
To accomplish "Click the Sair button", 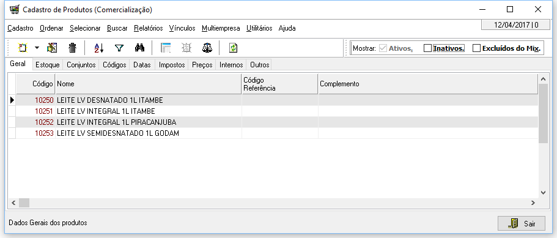I will [x=522, y=224].
